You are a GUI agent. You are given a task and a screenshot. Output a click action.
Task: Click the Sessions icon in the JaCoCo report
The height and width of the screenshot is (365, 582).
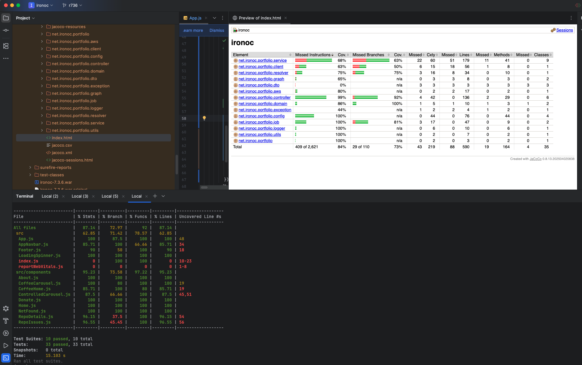pyautogui.click(x=553, y=30)
